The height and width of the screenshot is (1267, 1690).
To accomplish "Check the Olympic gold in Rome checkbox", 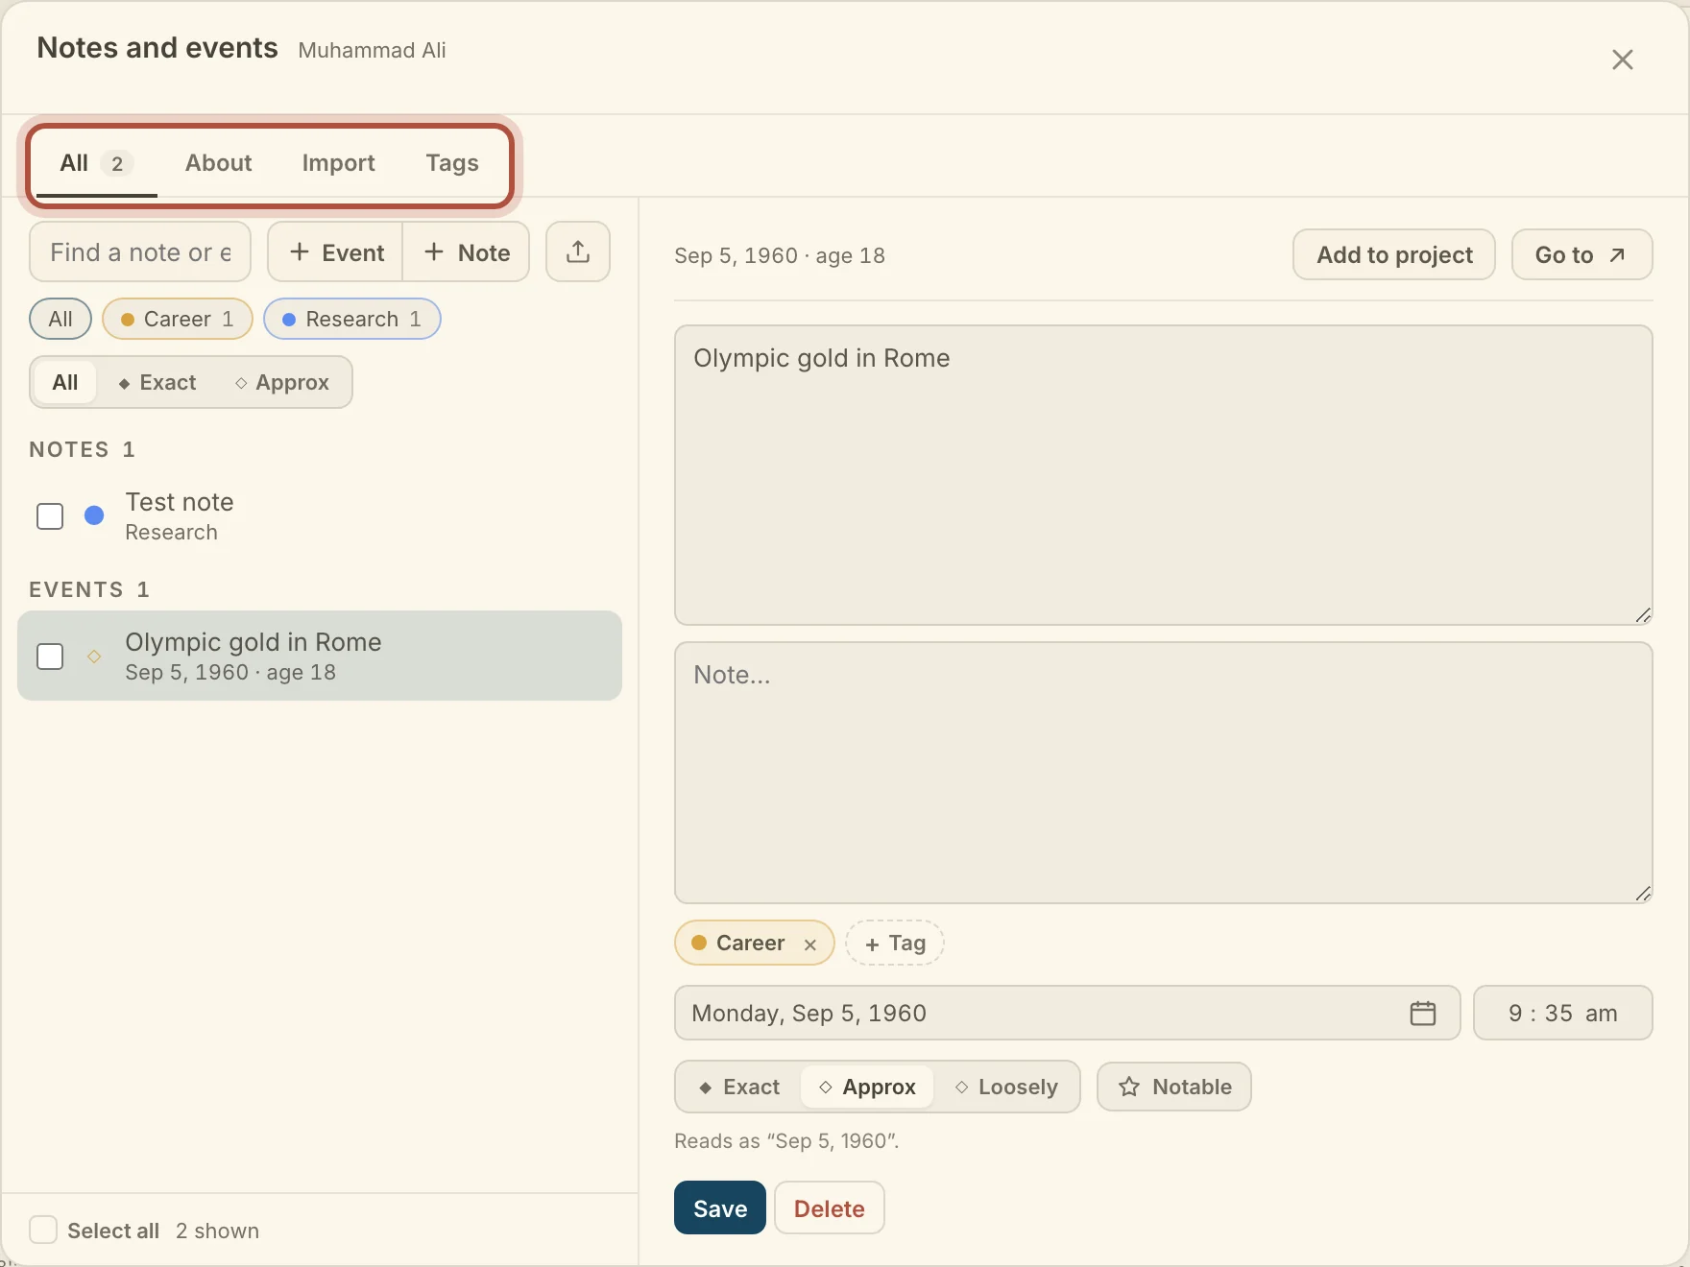I will 50,657.
